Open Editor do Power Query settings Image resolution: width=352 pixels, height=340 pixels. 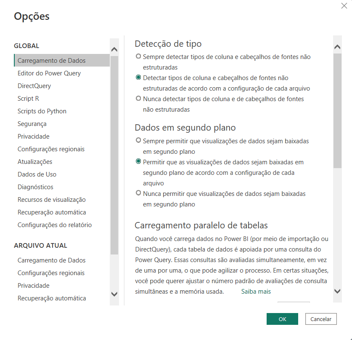click(49, 73)
